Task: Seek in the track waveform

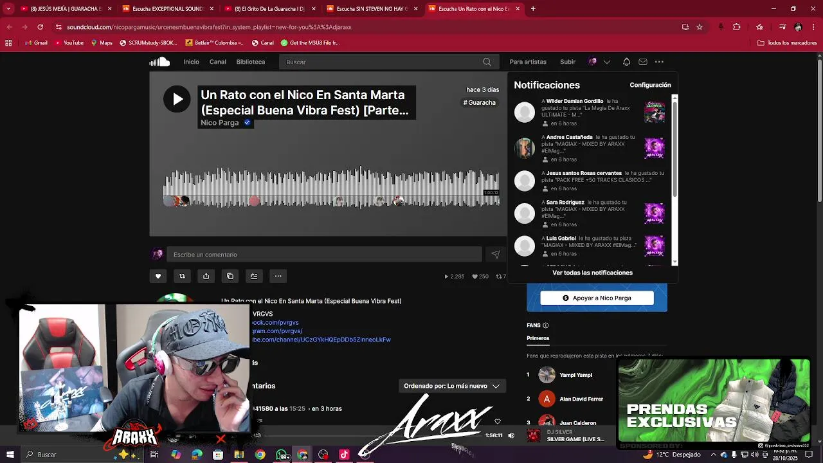Action: pos(331,187)
